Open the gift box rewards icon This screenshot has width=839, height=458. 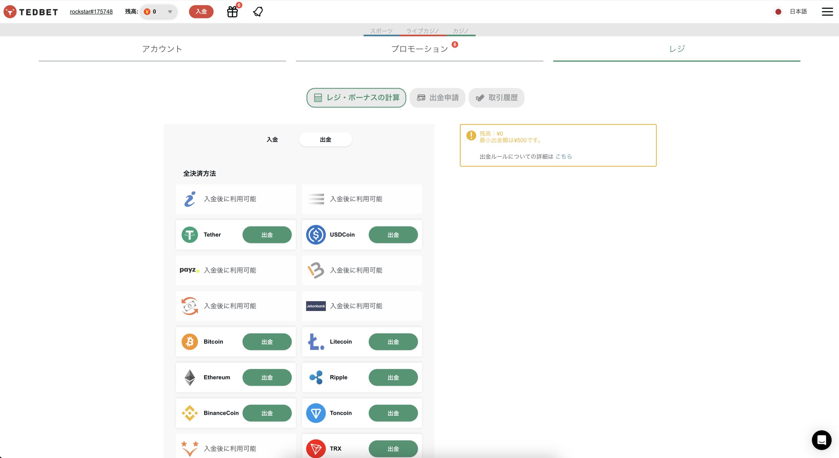232,12
